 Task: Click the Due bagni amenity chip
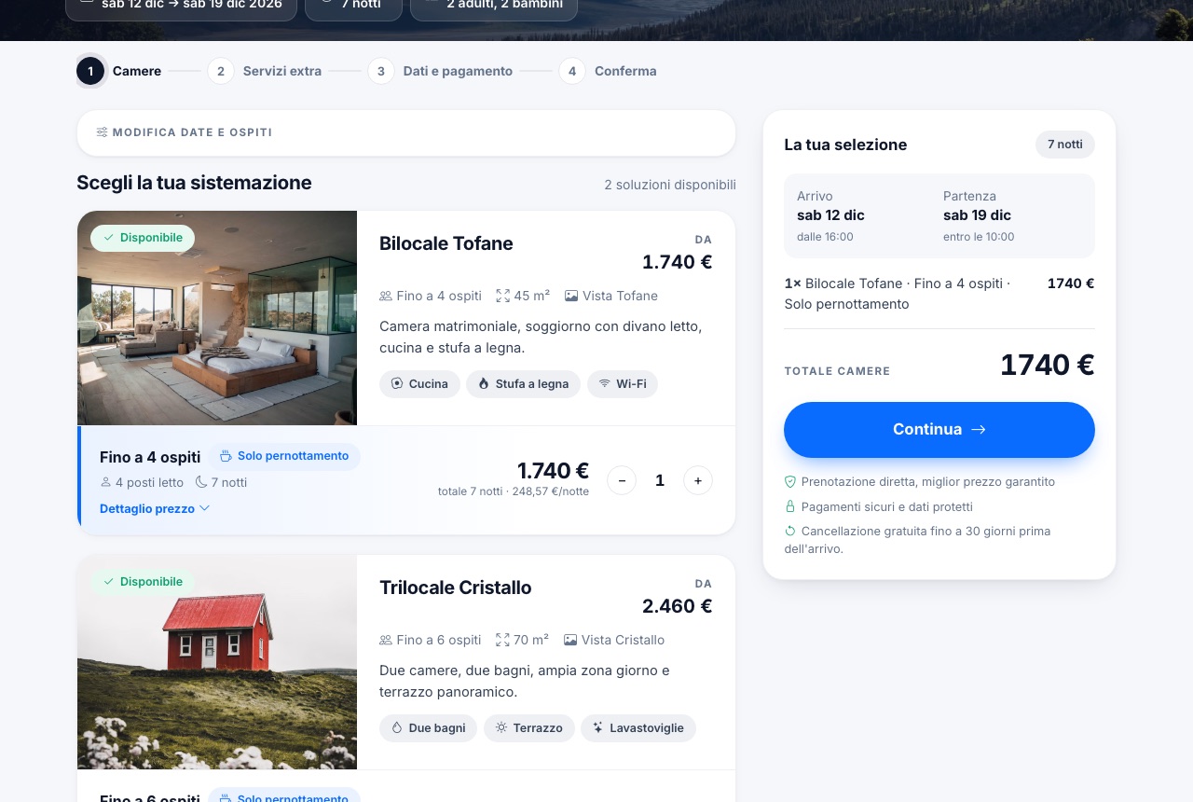[428, 728]
